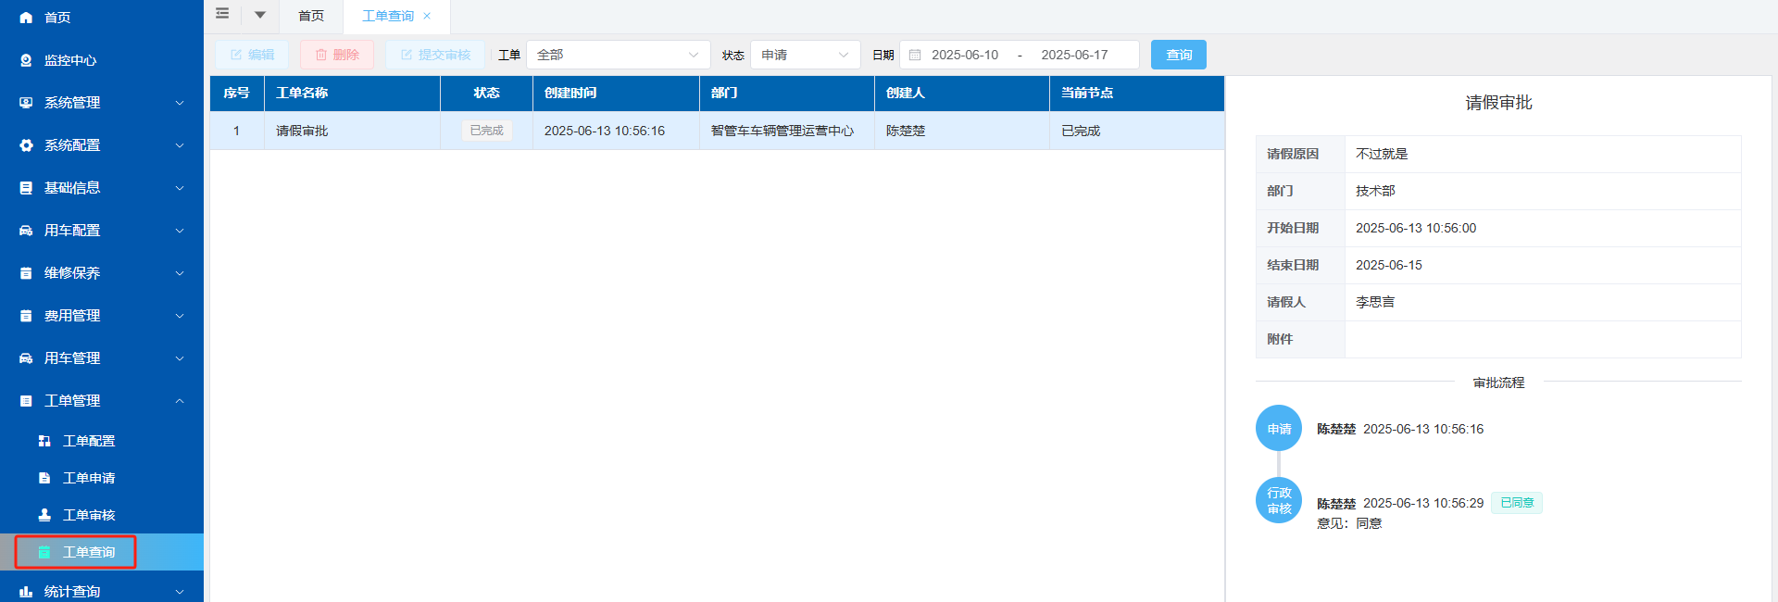This screenshot has height=602, width=1778.
Task: Open the 状态 dropdown showing 申请
Action: [x=805, y=55]
